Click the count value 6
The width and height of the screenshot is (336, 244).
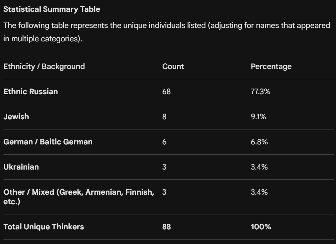[x=164, y=142]
